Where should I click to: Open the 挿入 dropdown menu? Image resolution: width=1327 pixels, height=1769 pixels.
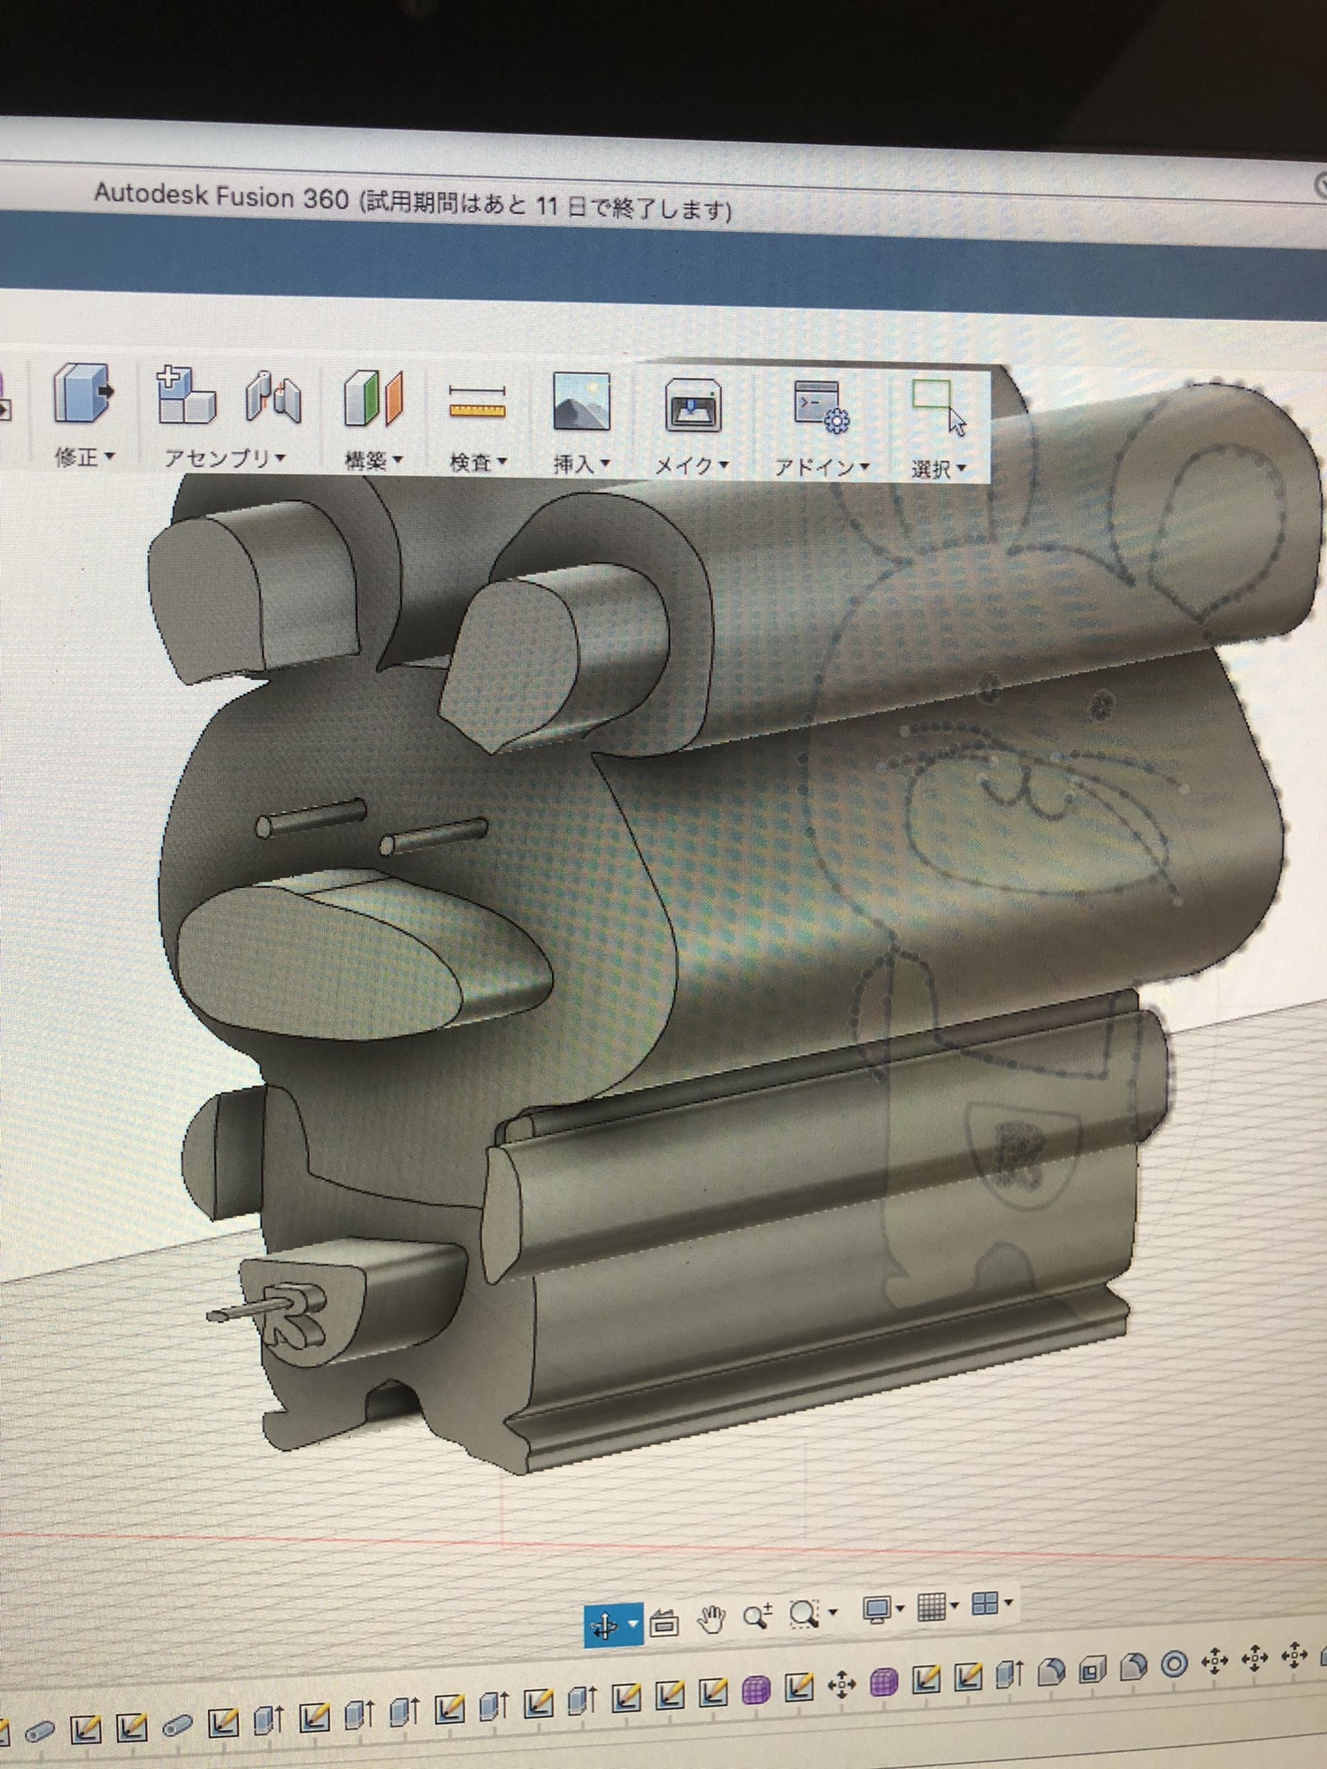tap(581, 463)
